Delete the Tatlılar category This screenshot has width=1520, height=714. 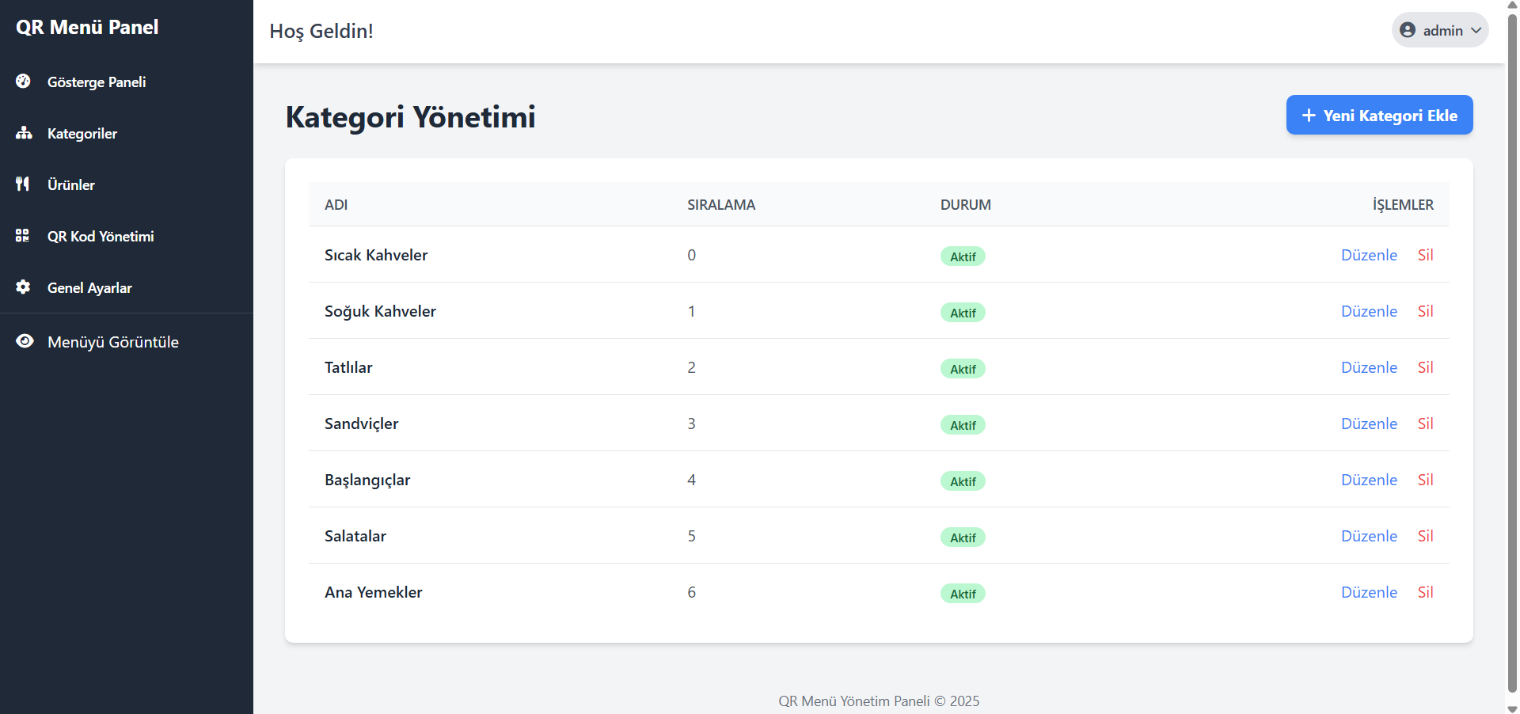coord(1425,367)
